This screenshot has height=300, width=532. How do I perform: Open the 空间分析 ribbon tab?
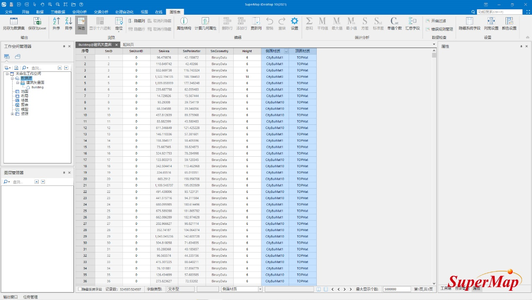tap(80, 12)
